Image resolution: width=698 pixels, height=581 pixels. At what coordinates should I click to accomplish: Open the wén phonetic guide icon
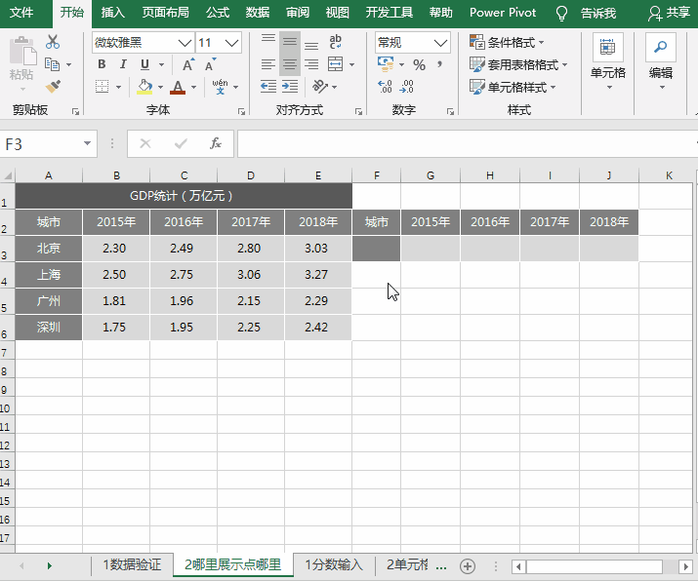point(220,87)
